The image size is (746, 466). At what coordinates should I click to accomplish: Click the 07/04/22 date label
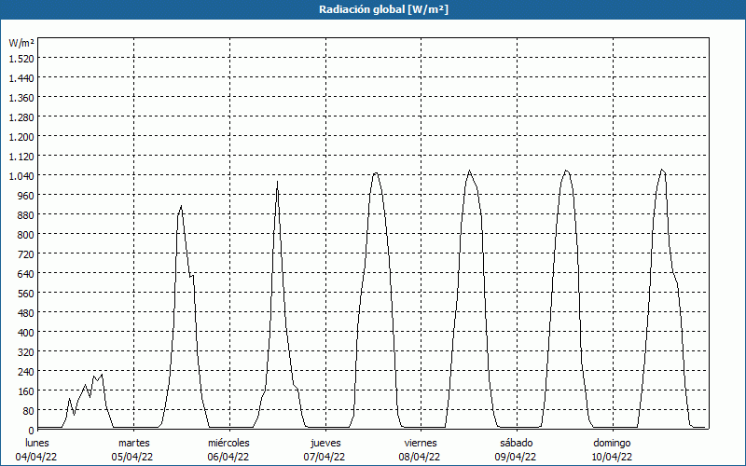pos(324,457)
